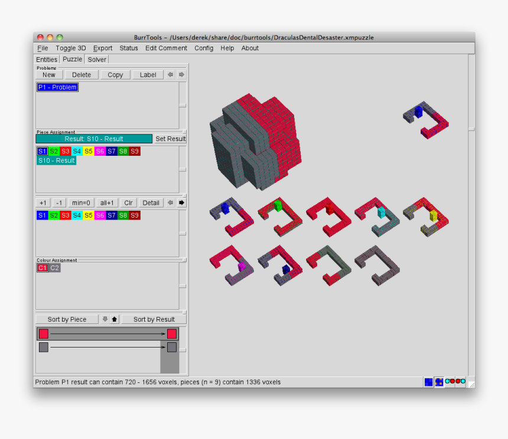Click the right arrow beside the Label button

181,75
